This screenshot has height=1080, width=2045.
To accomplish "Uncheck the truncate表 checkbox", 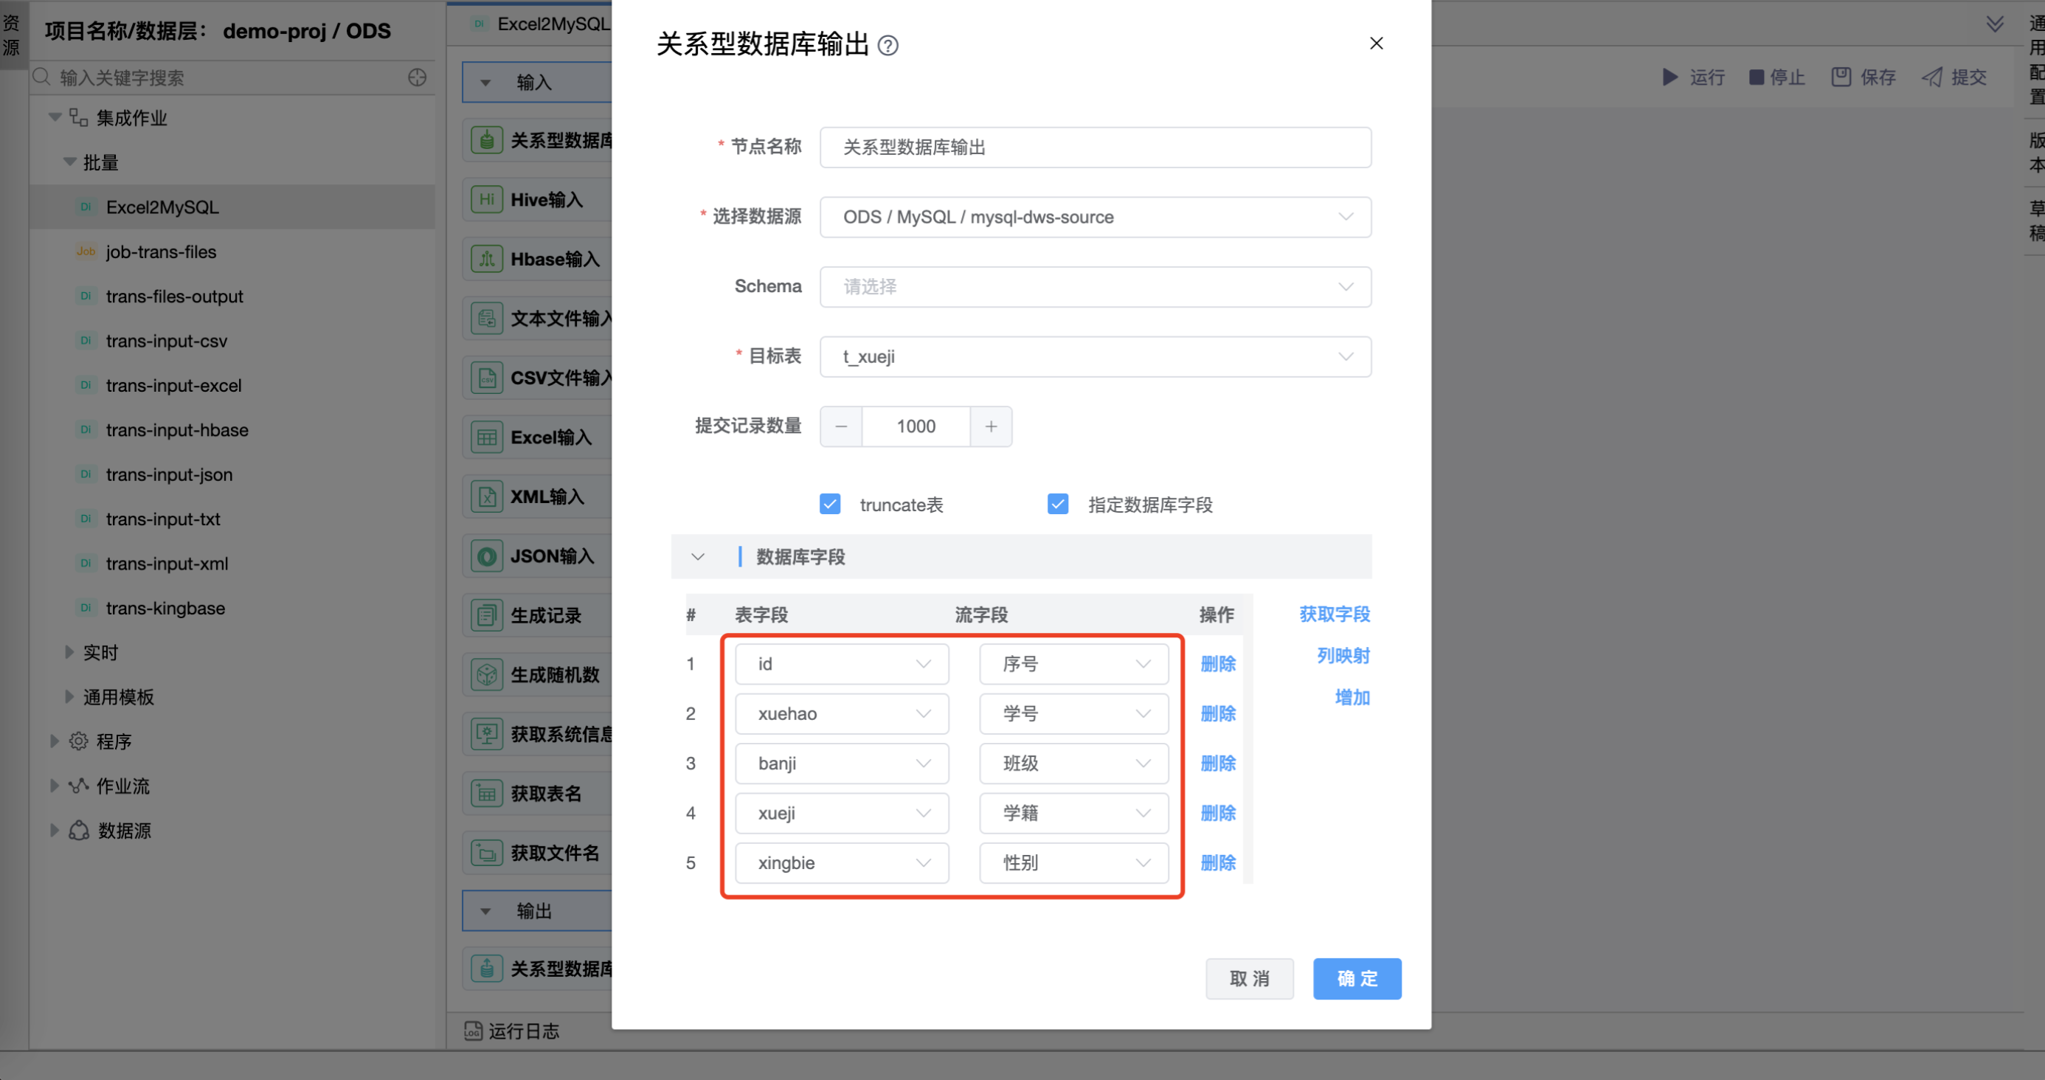I will tap(830, 505).
